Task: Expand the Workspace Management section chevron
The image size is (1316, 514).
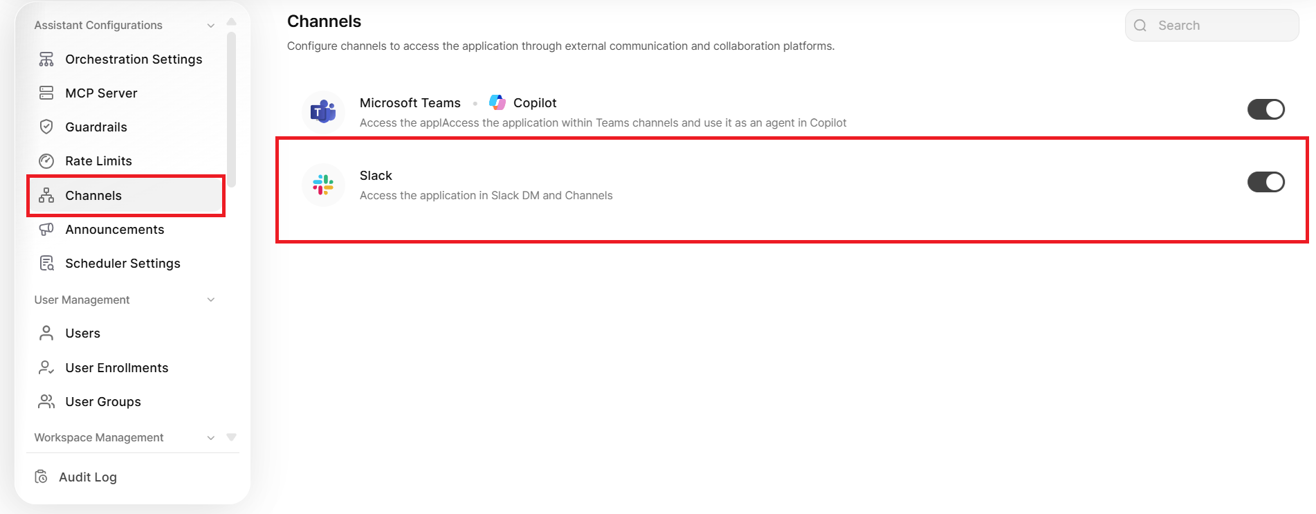Action: 211,438
